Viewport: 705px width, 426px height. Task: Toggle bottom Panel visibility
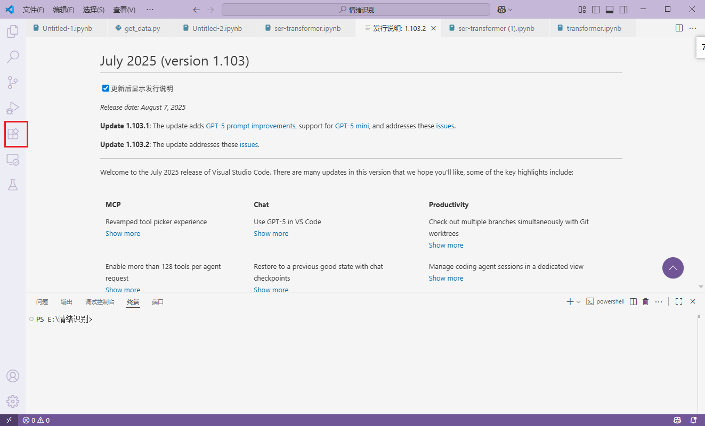pos(610,10)
